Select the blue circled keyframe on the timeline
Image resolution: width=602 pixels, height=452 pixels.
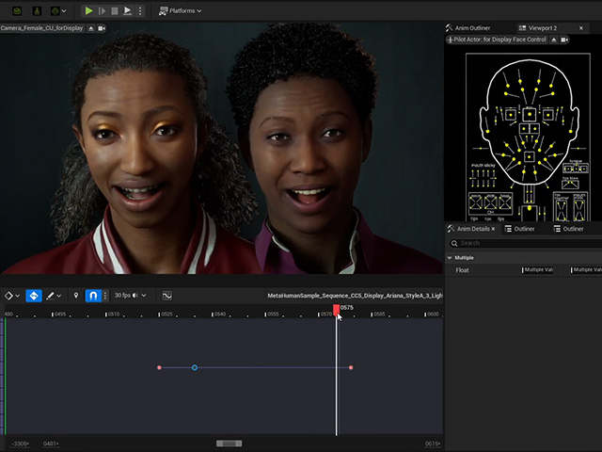[x=195, y=368]
